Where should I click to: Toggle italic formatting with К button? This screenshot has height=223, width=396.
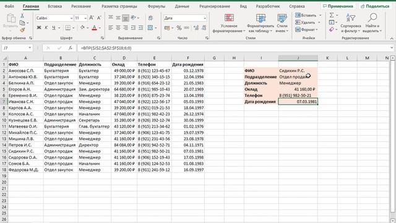tap(46, 27)
